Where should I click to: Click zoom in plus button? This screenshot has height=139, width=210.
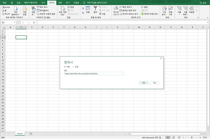pos(200,137)
